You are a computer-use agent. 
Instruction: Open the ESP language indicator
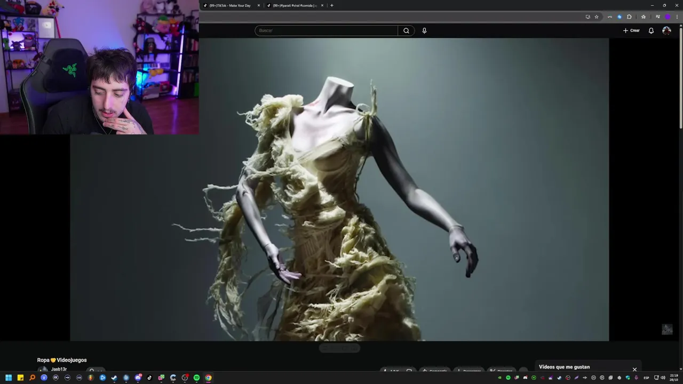pyautogui.click(x=646, y=378)
